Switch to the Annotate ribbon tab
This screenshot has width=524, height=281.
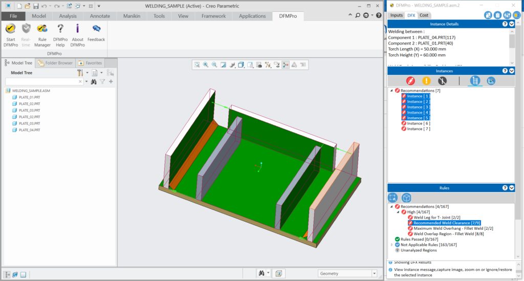click(100, 16)
